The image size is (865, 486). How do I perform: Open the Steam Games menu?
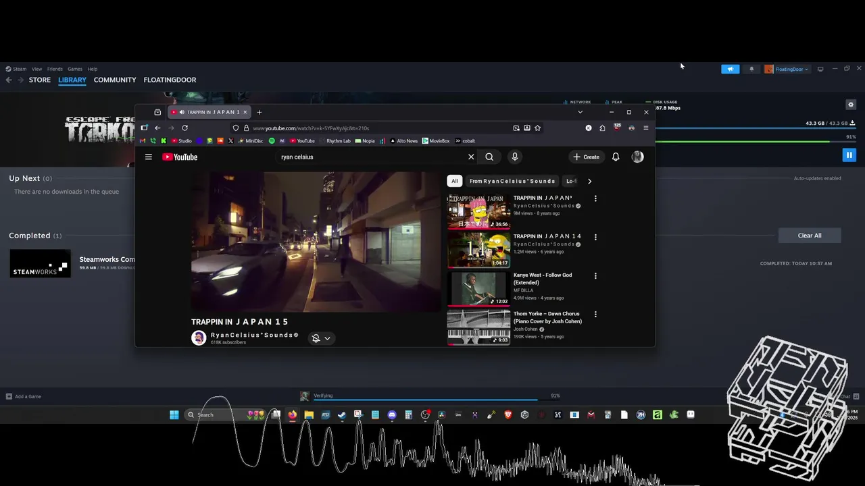(75, 69)
